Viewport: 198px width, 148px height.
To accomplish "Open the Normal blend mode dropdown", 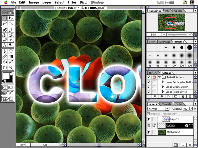I will tap(158, 109).
